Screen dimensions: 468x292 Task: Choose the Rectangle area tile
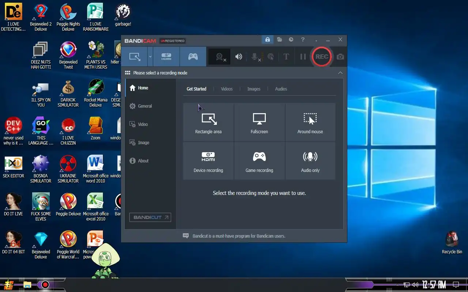208,122
